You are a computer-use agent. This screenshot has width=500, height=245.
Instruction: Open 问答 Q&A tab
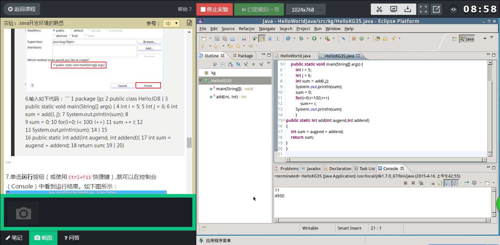pos(72,238)
